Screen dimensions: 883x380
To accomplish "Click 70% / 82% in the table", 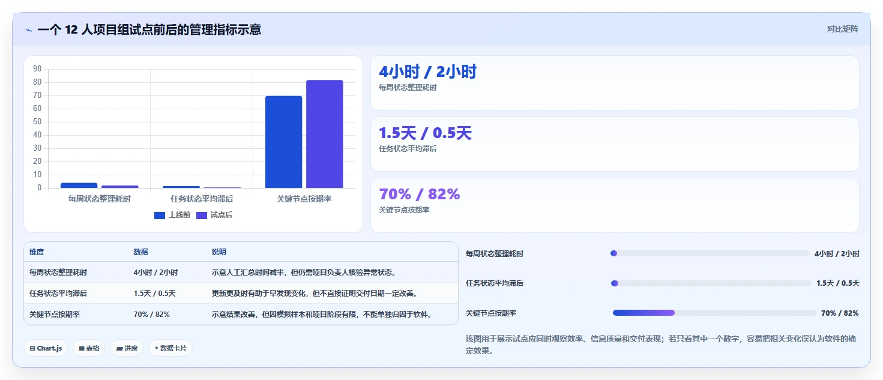I will click(x=151, y=315).
